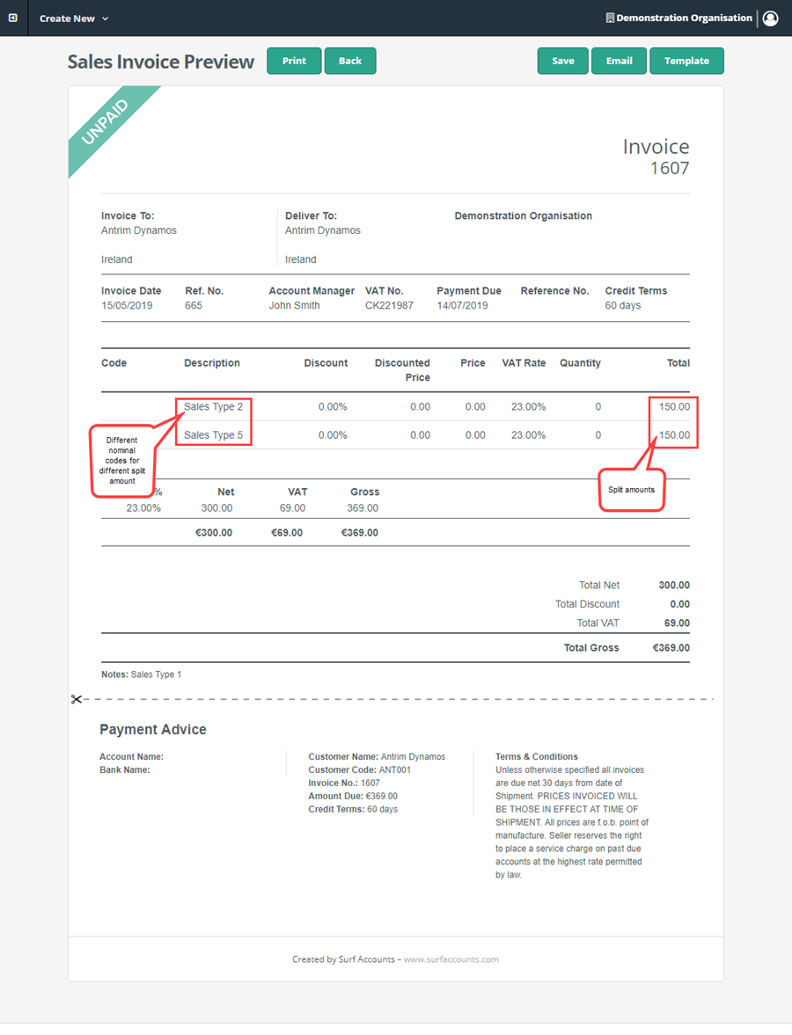Click the Amount Due €369.00 line
The width and height of the screenshot is (792, 1035).
click(x=353, y=796)
